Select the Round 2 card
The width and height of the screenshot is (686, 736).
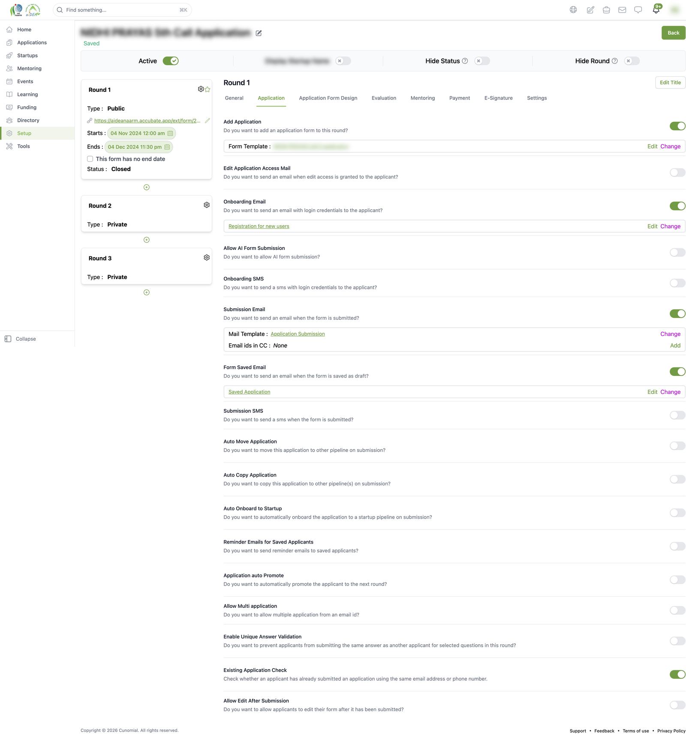[146, 214]
